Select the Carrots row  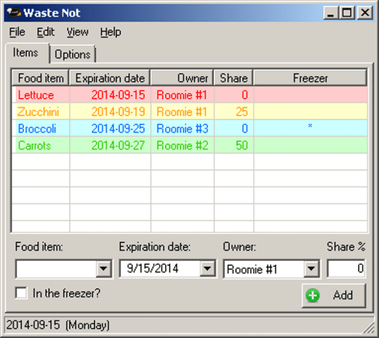point(189,145)
